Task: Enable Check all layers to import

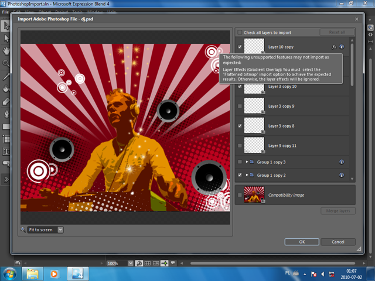Action: click(x=240, y=32)
